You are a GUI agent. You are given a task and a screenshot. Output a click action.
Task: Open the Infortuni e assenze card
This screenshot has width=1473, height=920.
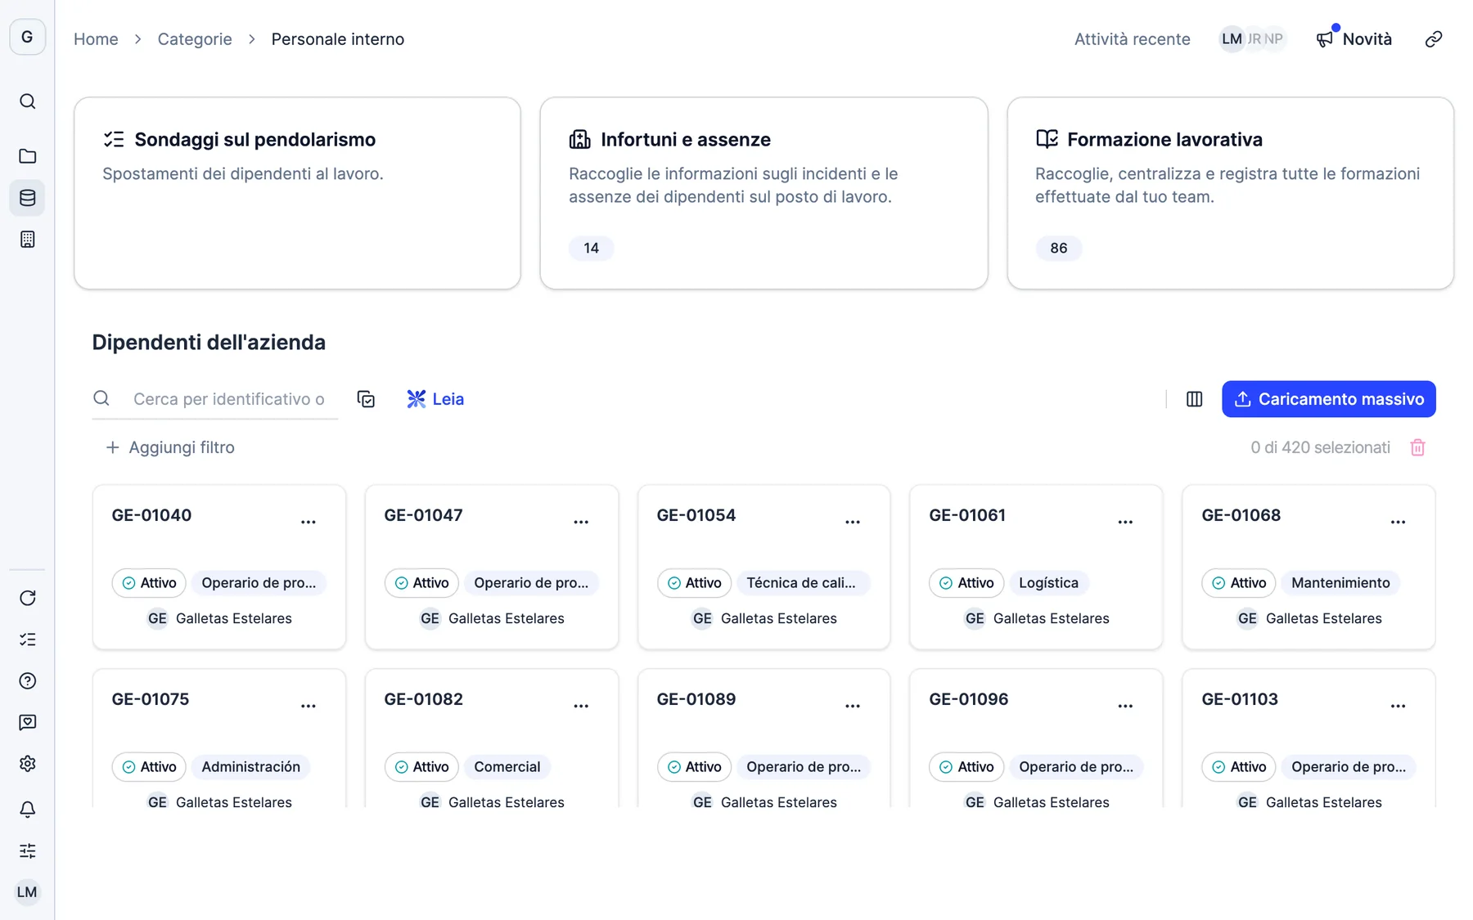click(764, 193)
